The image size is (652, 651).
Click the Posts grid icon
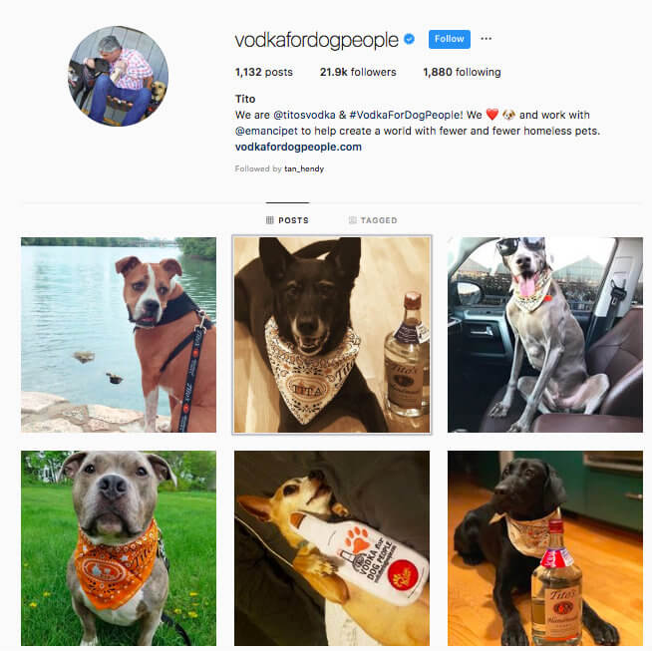coord(270,220)
